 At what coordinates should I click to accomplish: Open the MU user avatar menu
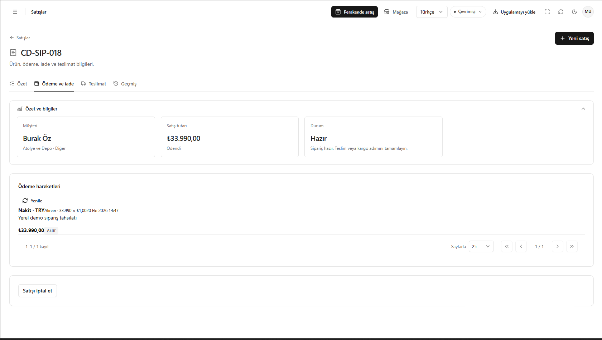point(588,12)
